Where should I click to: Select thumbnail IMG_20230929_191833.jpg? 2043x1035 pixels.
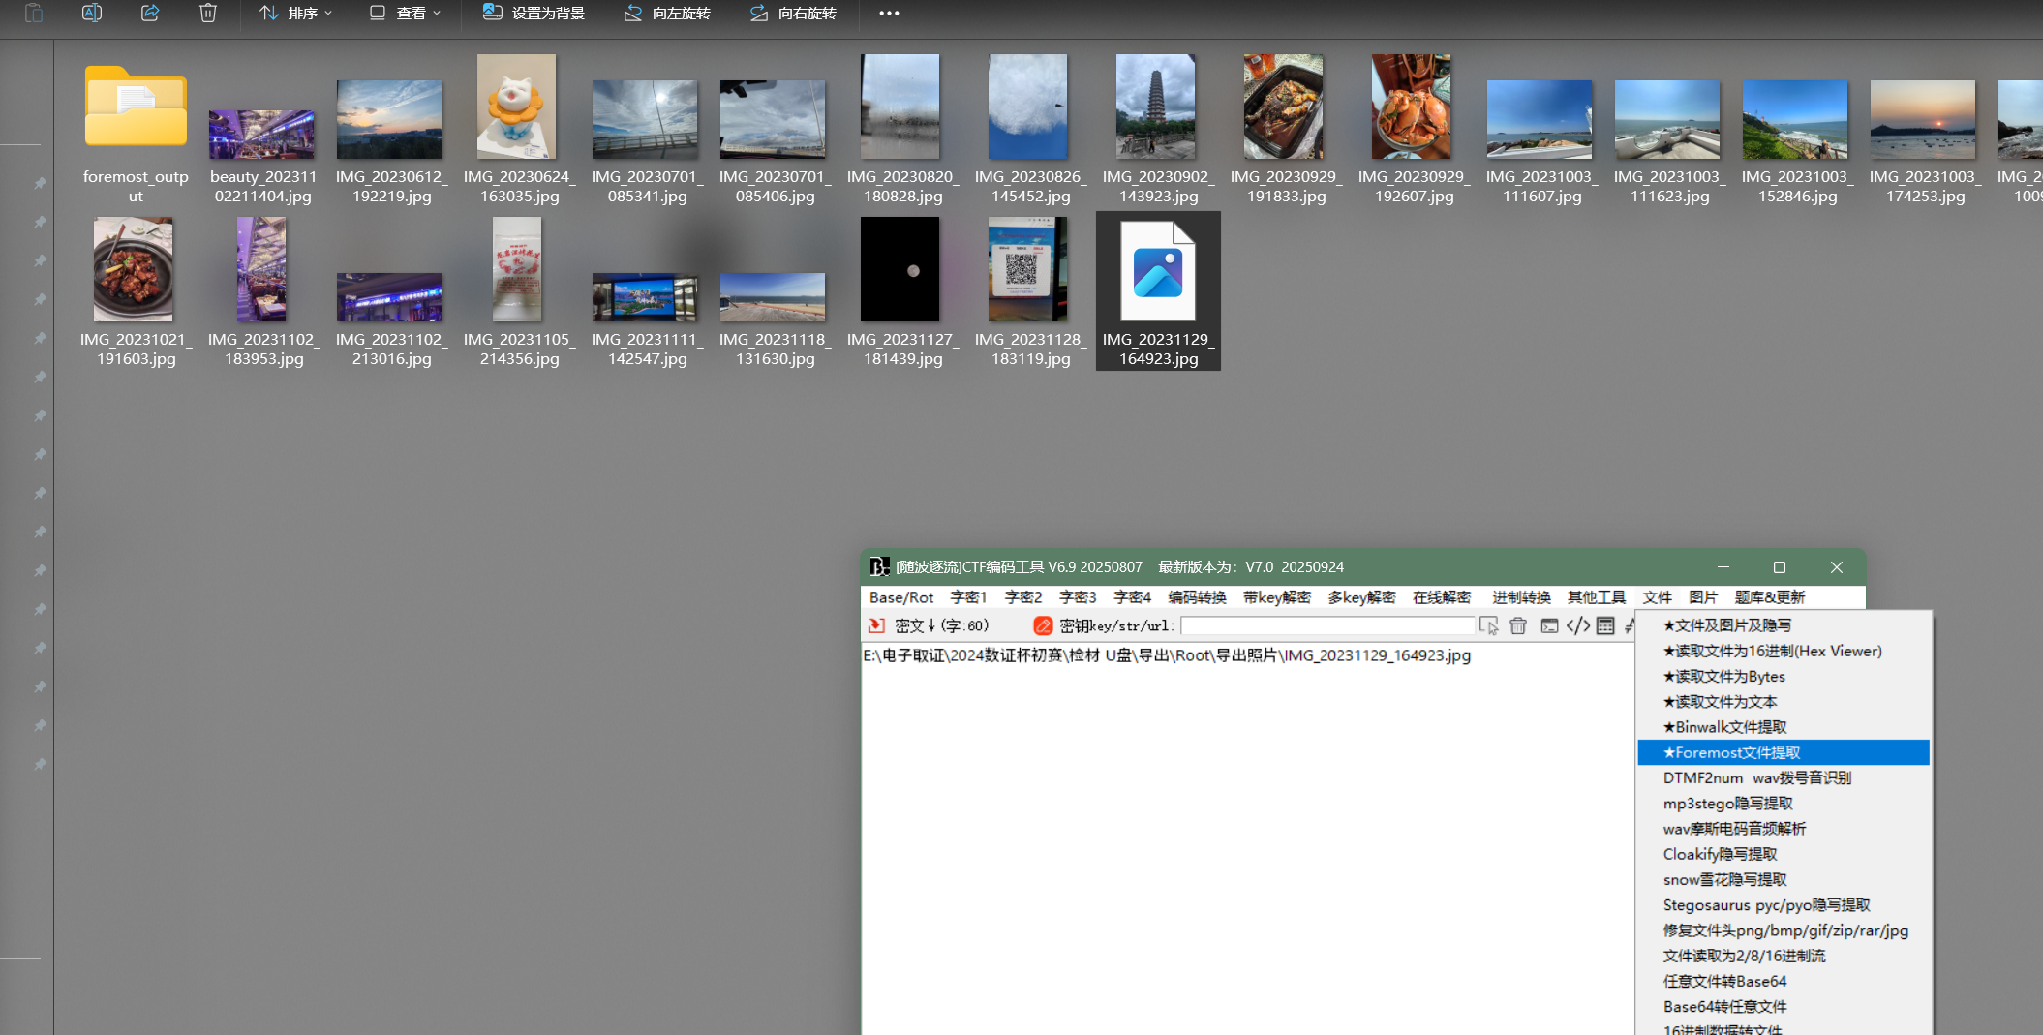click(1284, 107)
